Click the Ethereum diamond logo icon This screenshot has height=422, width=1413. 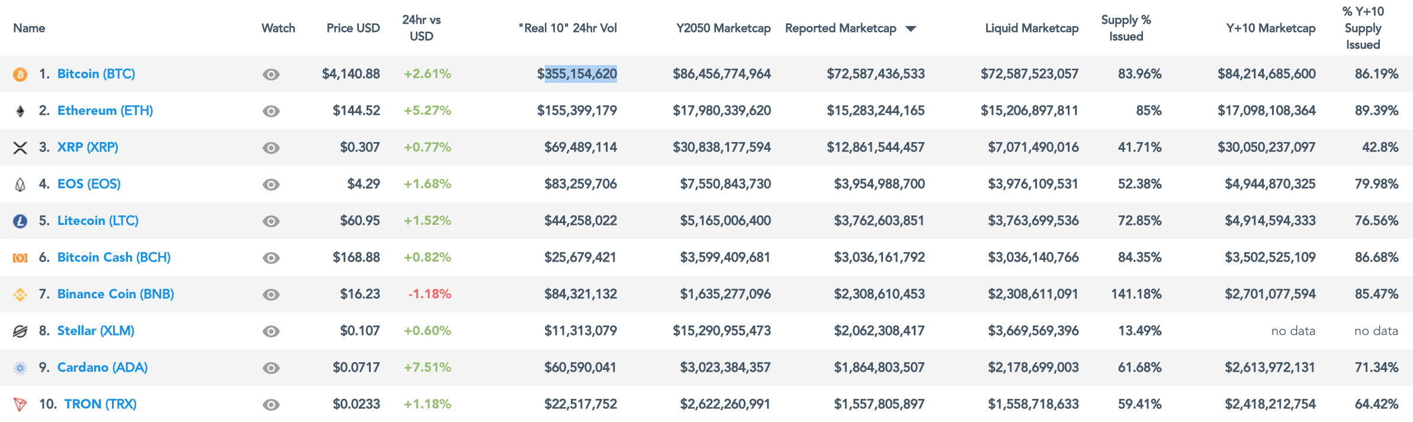pos(20,111)
